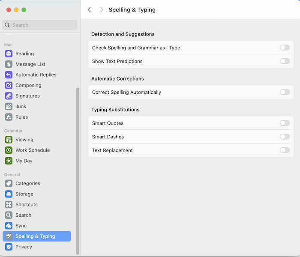300x257 pixels.
Task: Switch on Text Replacement
Action: [x=285, y=150]
